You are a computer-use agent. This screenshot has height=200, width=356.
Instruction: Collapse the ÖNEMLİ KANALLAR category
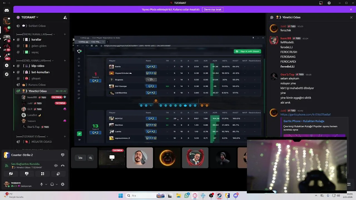click(x=36, y=34)
